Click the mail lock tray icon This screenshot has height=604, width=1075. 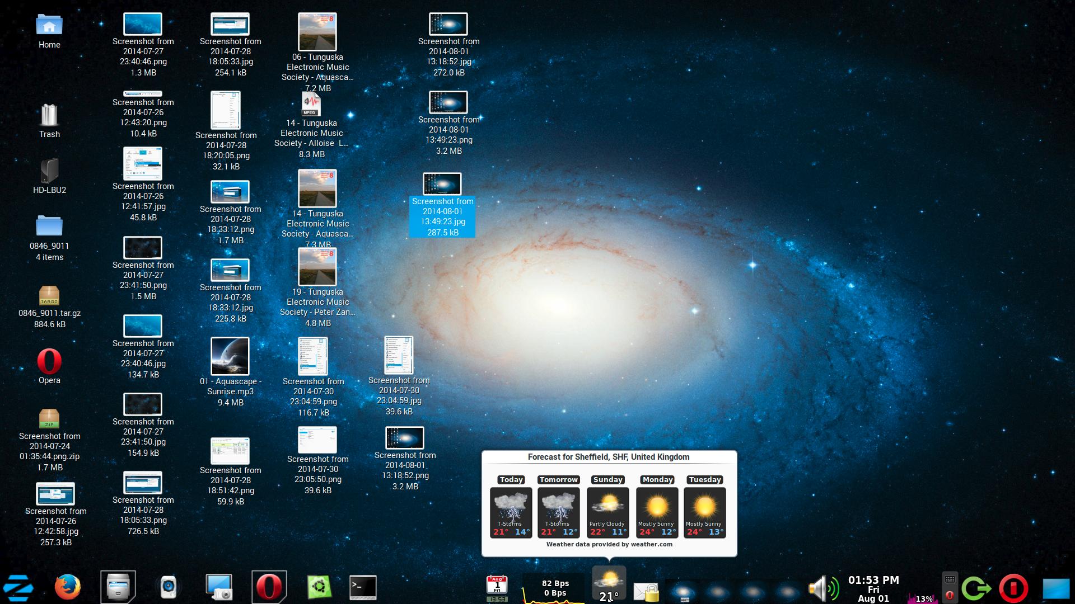[x=646, y=592]
